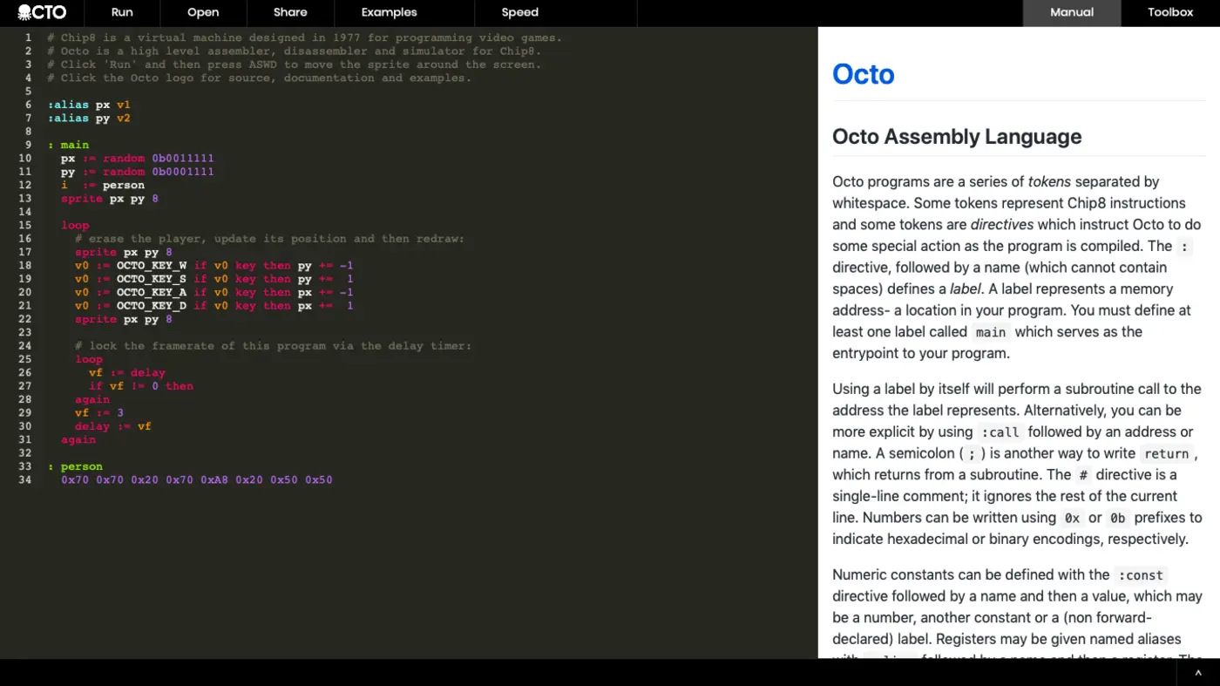
Task: Select the Manual tab
Action: tap(1071, 12)
